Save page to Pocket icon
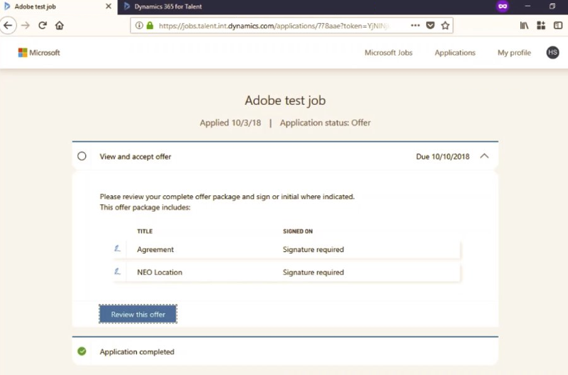Viewport: 568px width, 375px height. [431, 25]
